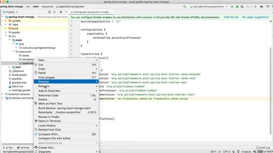This screenshot has width=273, height=153.
Task: Choose Add to Favorites
Action: [x=66, y=91]
